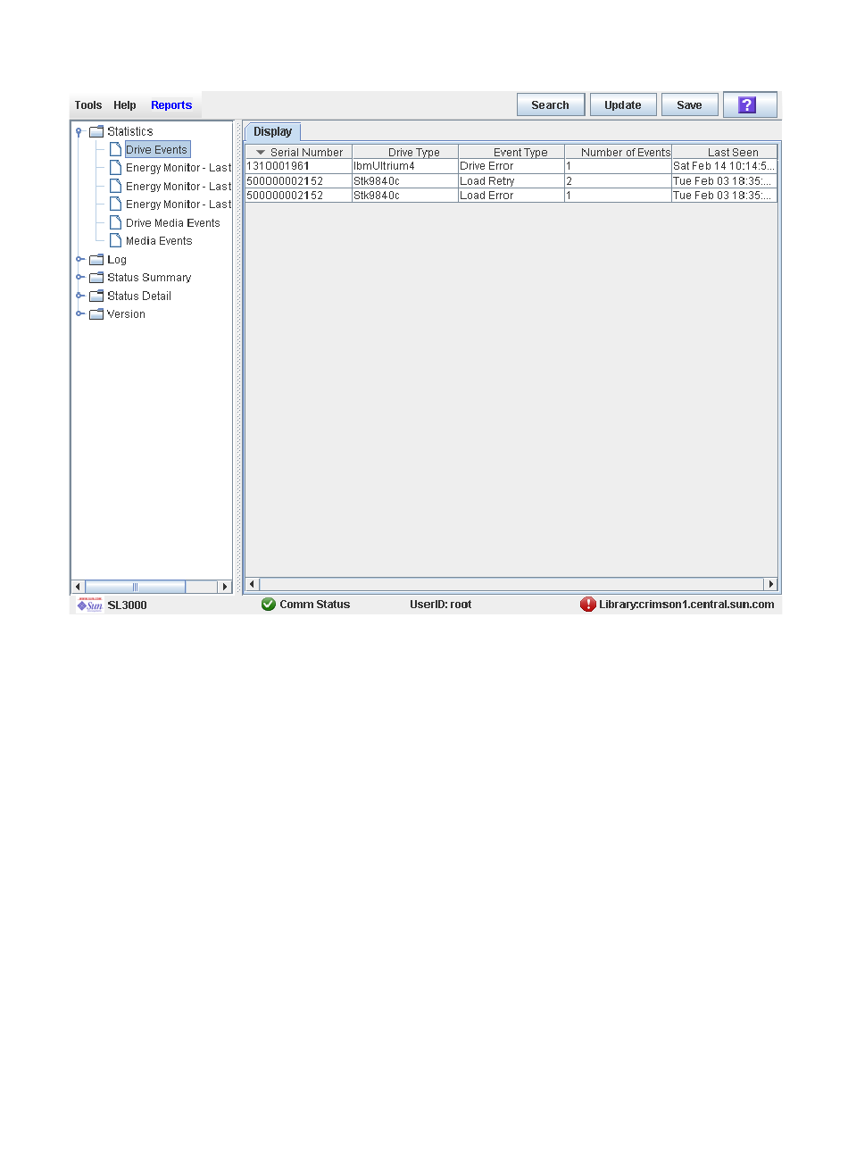Select Drive Media Events report

pyautogui.click(x=172, y=223)
